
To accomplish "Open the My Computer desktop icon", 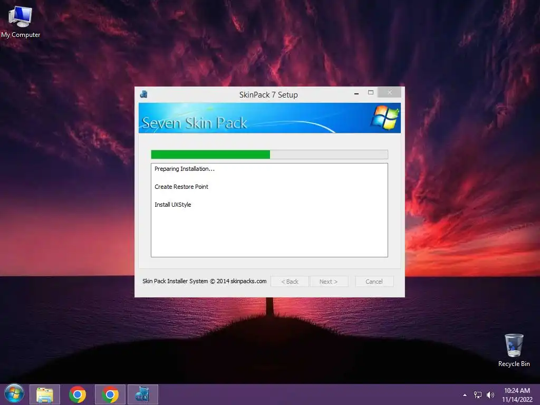I will 21,22.
